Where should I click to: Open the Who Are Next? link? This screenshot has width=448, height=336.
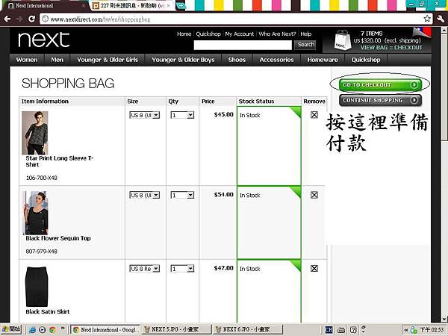pos(277,34)
